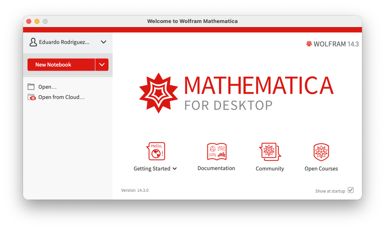Open the Documentation book icon

(x=217, y=151)
